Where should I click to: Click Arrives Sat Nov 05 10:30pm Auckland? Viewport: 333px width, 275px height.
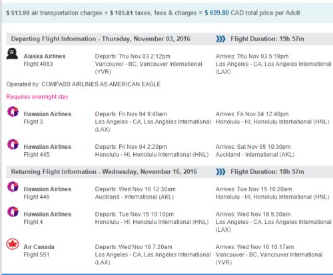point(255,151)
